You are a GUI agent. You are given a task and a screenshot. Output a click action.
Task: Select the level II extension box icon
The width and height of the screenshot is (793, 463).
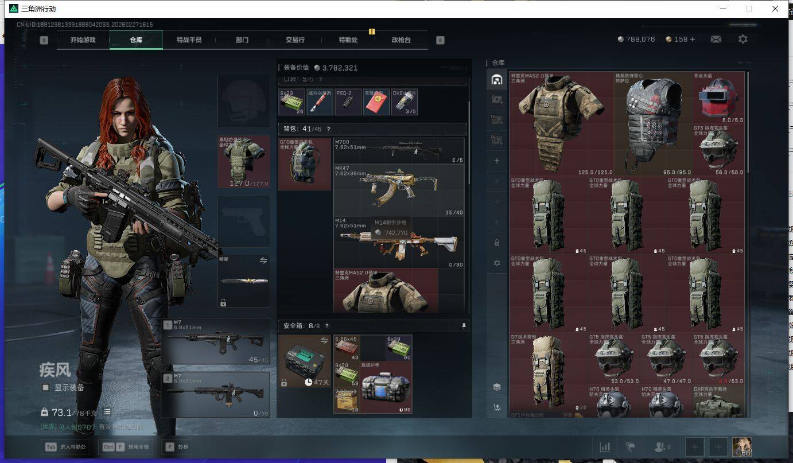[x=497, y=99]
